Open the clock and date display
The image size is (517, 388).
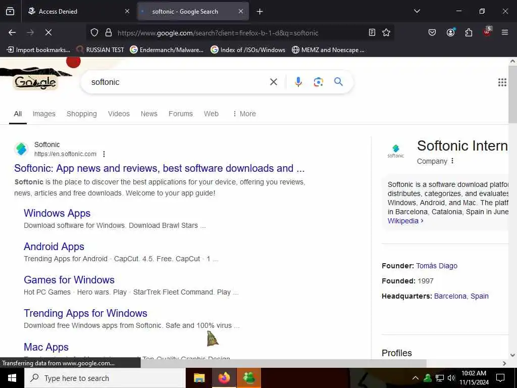click(474, 378)
